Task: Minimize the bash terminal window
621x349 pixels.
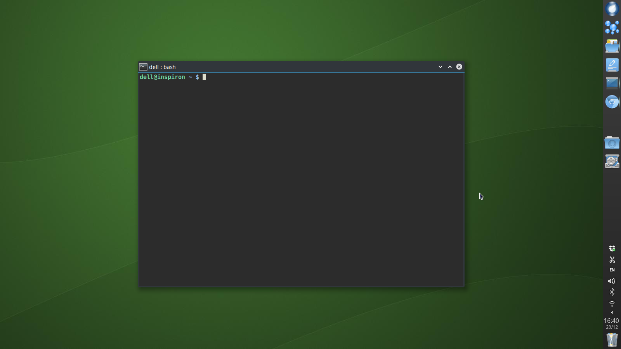Action: coord(441,67)
